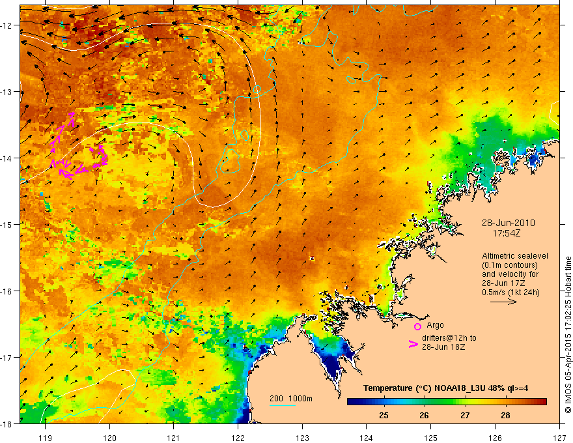Viewport: 573px width, 443px height.
Task: Click the magenta drifter arrowhead legend symbol
Action: point(413,344)
